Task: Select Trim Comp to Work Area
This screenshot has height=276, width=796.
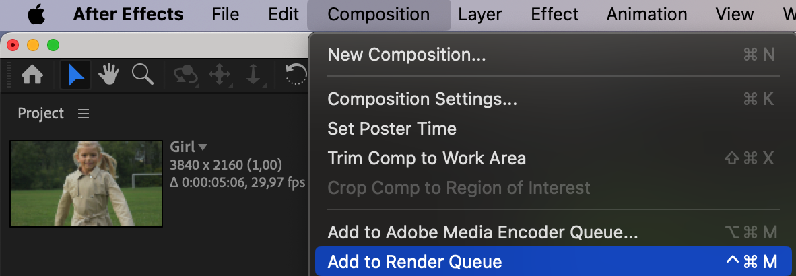Action: coord(426,158)
